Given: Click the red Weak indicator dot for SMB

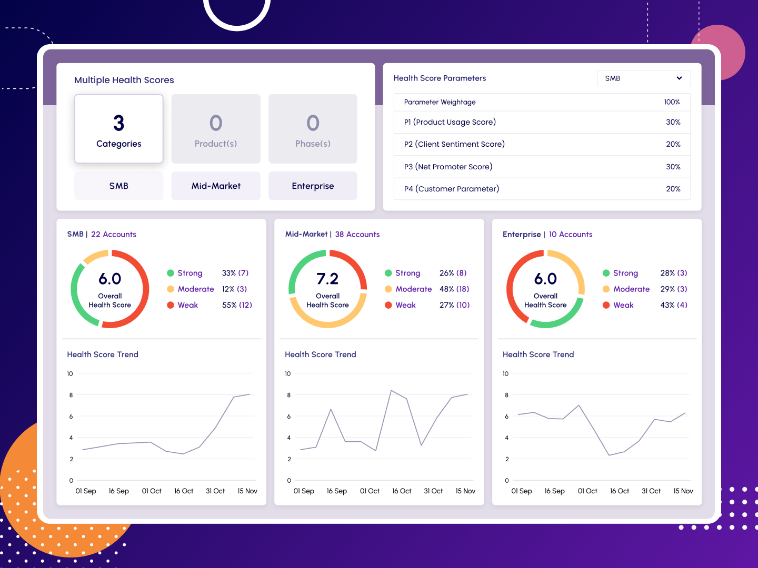Looking at the screenshot, I should coord(171,305).
